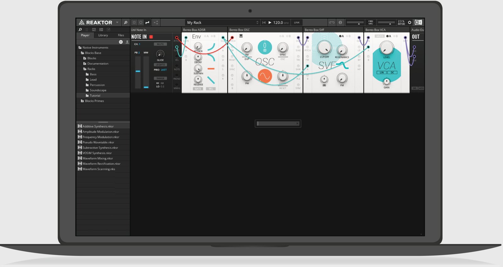This screenshot has height=267, width=503.
Task: Click the tape recorder icon in toolbar
Action: (332, 22)
